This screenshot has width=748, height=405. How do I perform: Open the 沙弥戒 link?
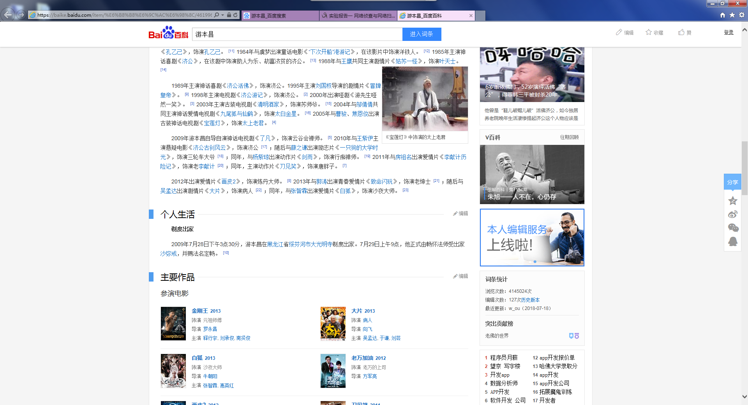coord(168,254)
